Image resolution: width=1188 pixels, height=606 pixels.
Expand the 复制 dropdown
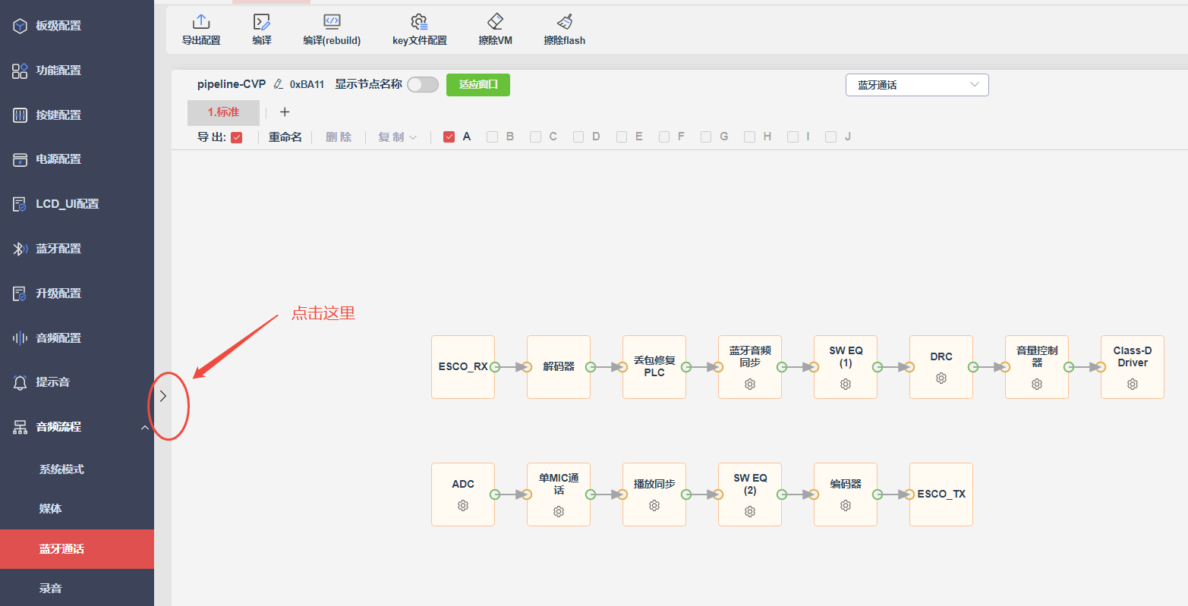[398, 137]
